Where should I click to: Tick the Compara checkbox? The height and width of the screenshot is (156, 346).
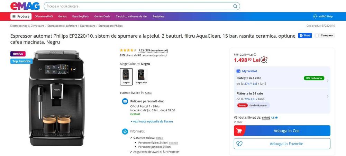pos(317,35)
